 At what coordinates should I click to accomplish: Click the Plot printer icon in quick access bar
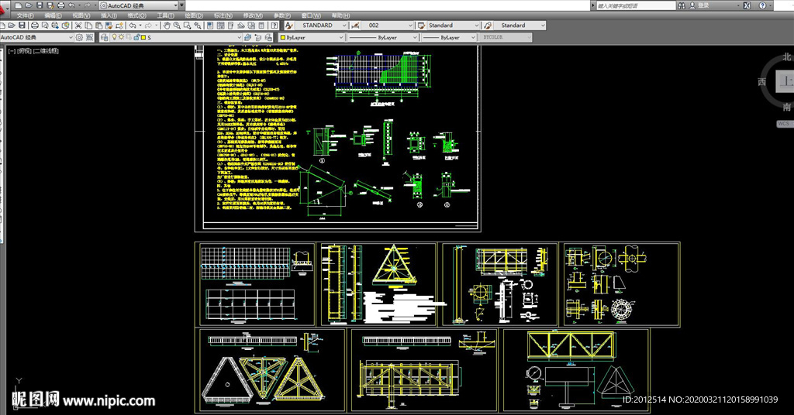60,5
